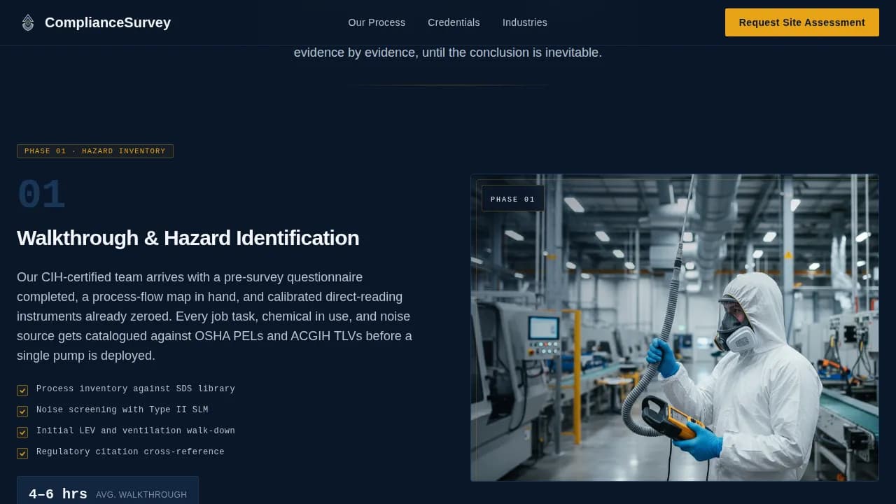Viewport: 896px width, 504px height.
Task: Click the Phase 01 Hazard Inventory badge
Action: [95, 151]
